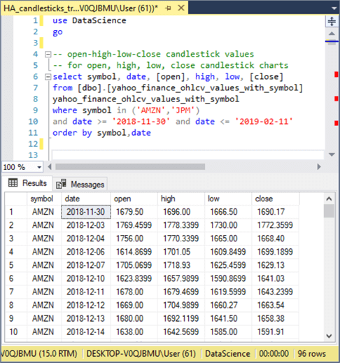Click the results grid scroll down arrow
Viewport: 340px width, 363px height.
329,336
